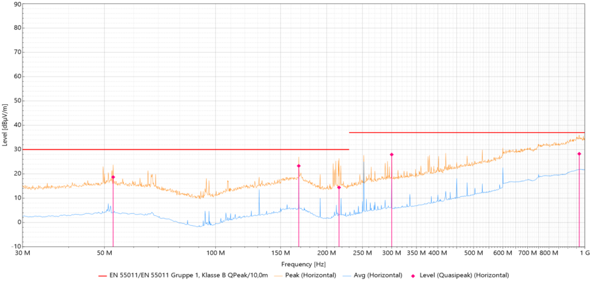
Task: Click the pink diamond legend icon
Action: click(x=415, y=275)
